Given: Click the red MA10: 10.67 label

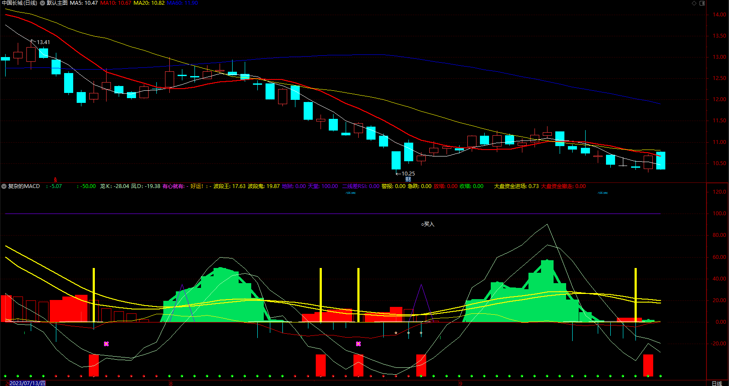Looking at the screenshot, I should click(116, 3).
